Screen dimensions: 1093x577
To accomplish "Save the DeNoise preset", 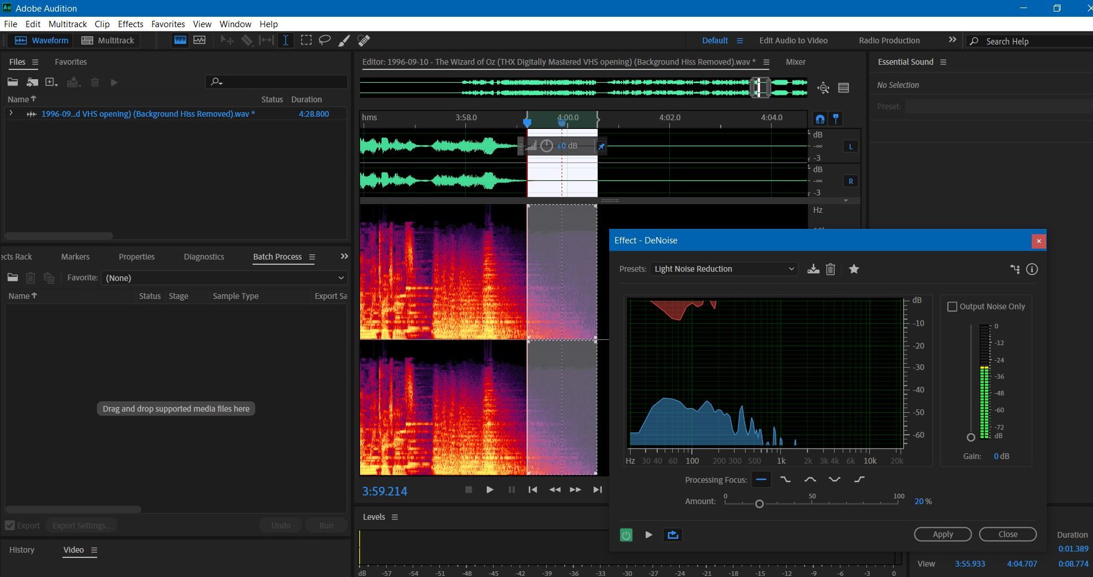I will coord(813,269).
